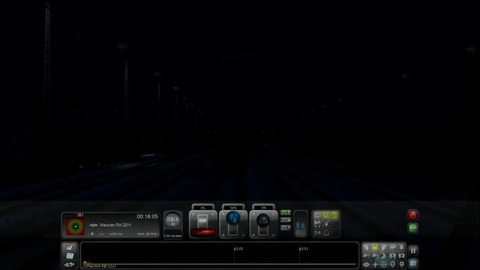Toggle the windscreen wipers icon
This screenshot has height=270, width=480.
[317, 215]
